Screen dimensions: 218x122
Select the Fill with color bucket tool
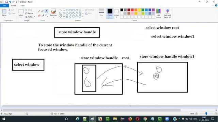[x=43, y=11]
